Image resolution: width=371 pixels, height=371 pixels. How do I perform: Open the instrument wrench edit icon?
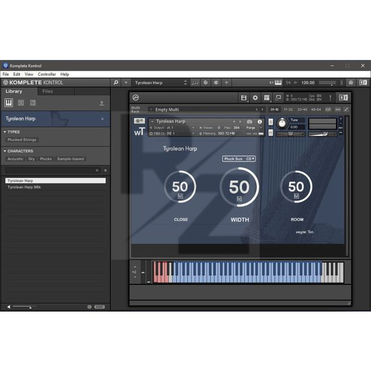[139, 121]
